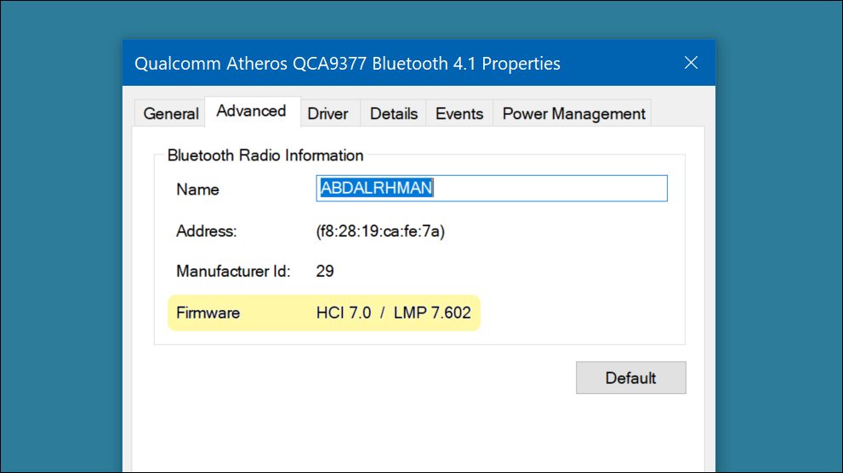Image resolution: width=843 pixels, height=473 pixels.
Task: Click the manufacturer ID value 29
Action: click(x=325, y=272)
